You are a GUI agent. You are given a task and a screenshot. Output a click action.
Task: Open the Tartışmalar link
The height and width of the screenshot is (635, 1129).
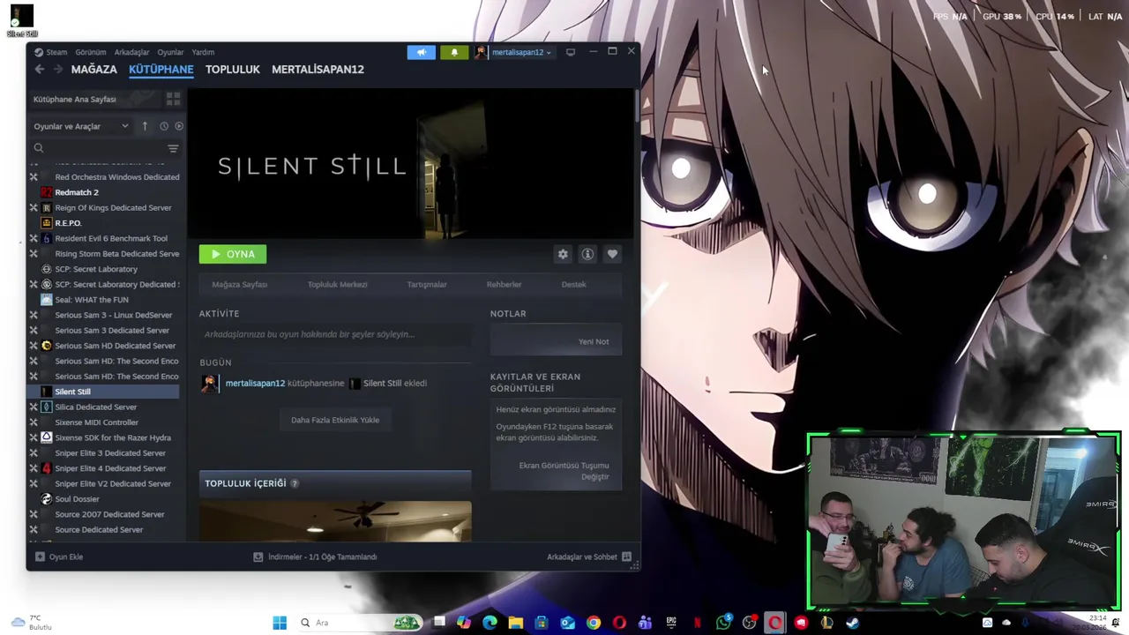(x=427, y=285)
